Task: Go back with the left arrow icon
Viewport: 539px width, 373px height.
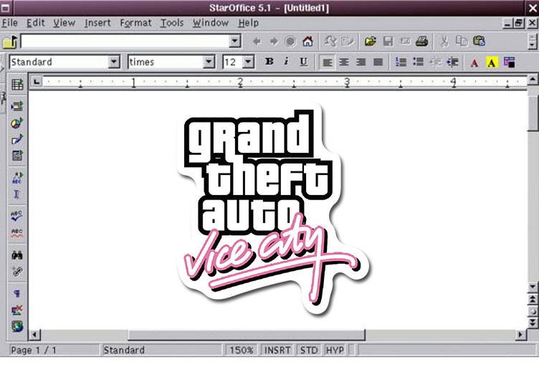Action: point(257,42)
